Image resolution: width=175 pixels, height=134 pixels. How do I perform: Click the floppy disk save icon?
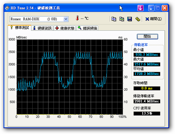pos(129,19)
